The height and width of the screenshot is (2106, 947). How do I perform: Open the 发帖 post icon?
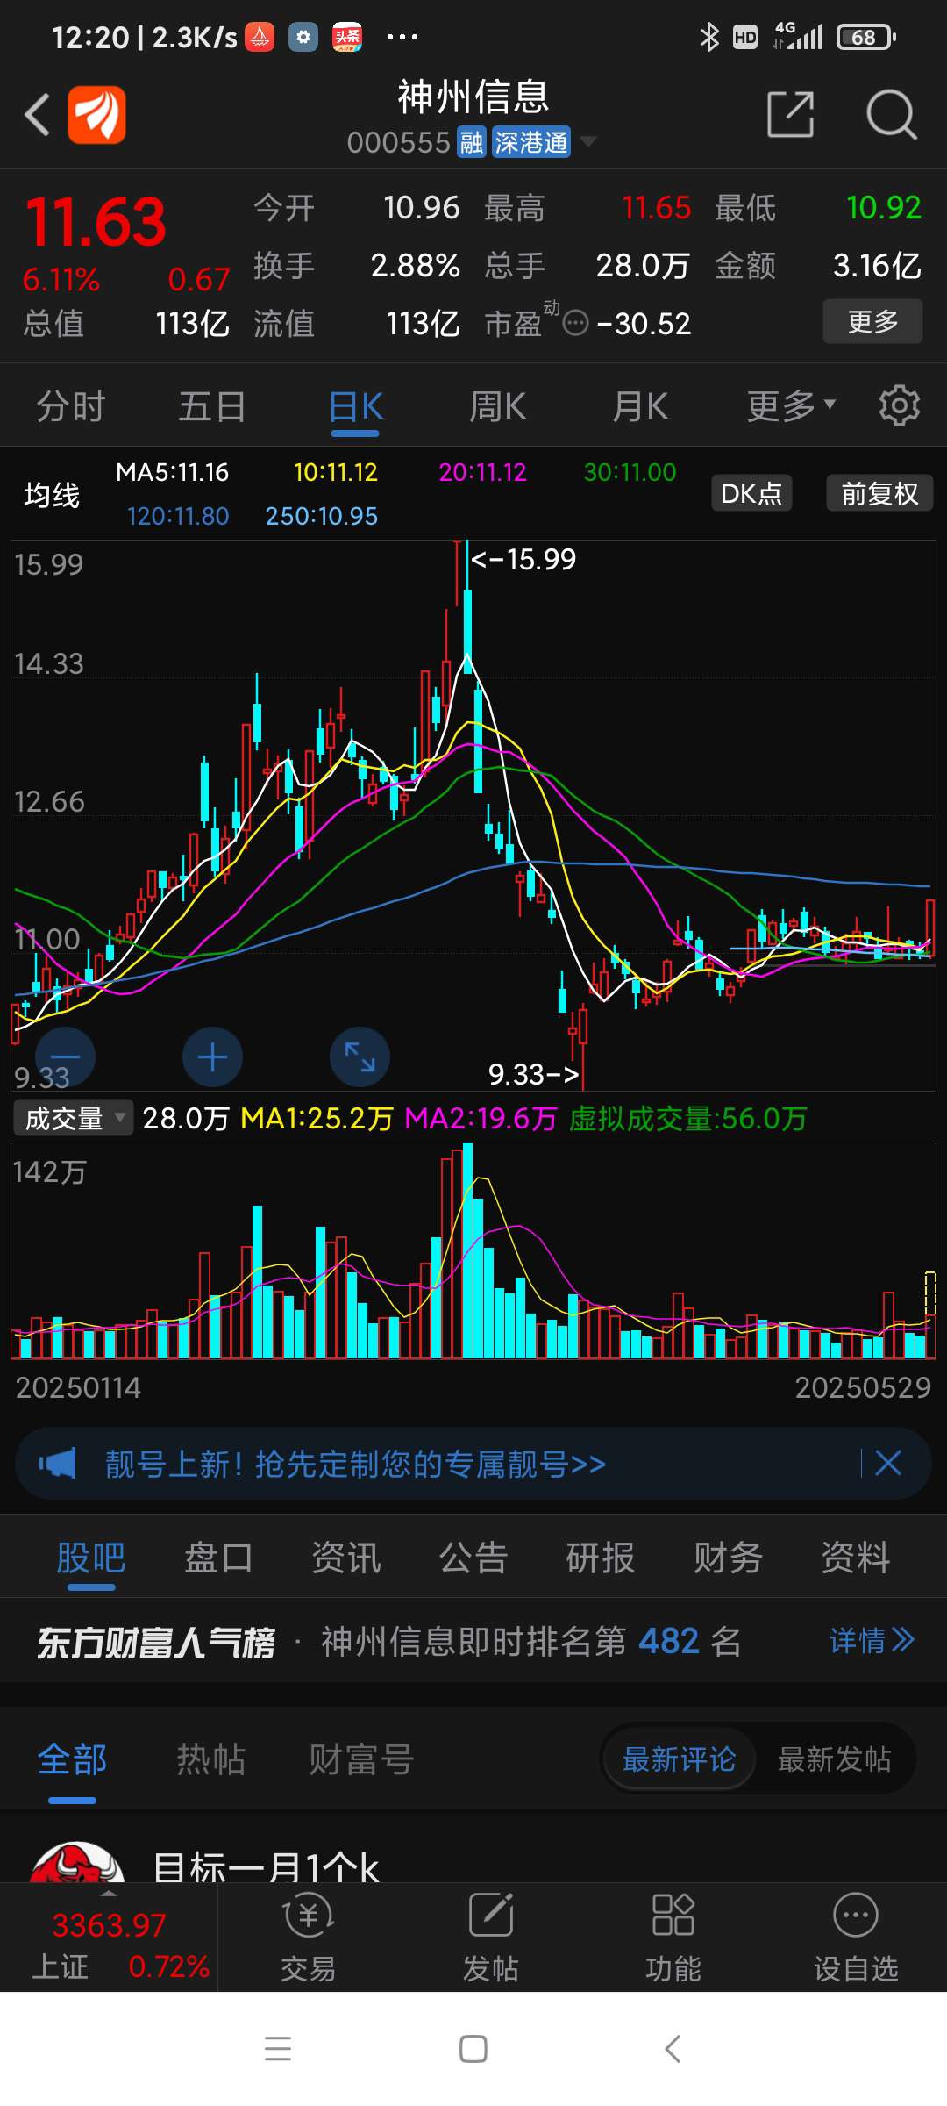click(491, 1938)
